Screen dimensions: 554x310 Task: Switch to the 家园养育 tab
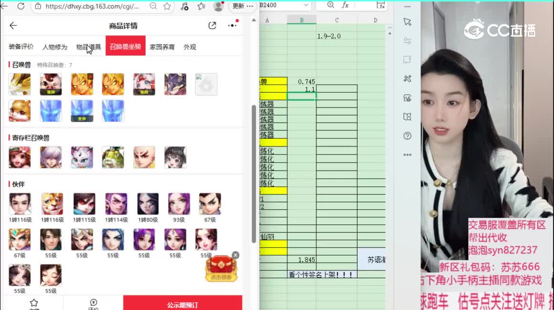(162, 47)
